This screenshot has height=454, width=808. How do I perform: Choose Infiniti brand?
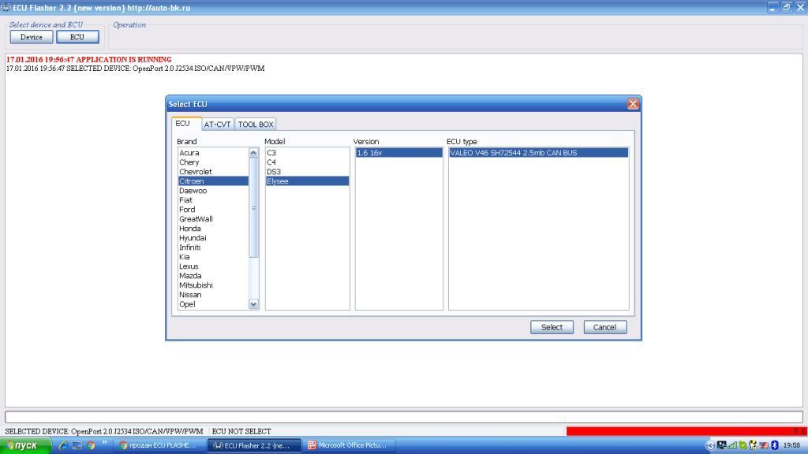point(213,247)
